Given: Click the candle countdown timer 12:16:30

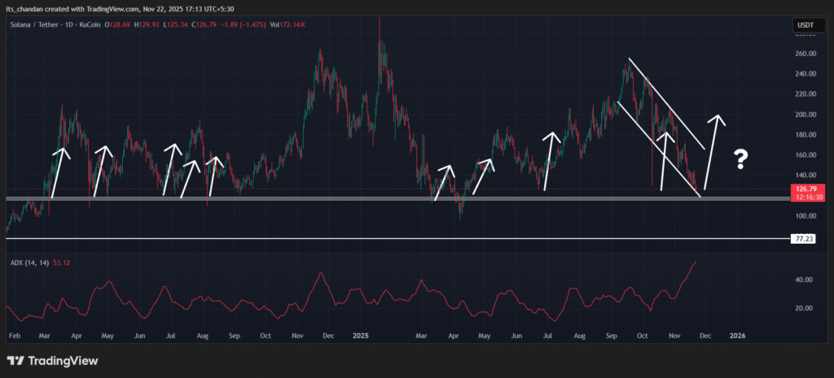Looking at the screenshot, I should pos(807,197).
